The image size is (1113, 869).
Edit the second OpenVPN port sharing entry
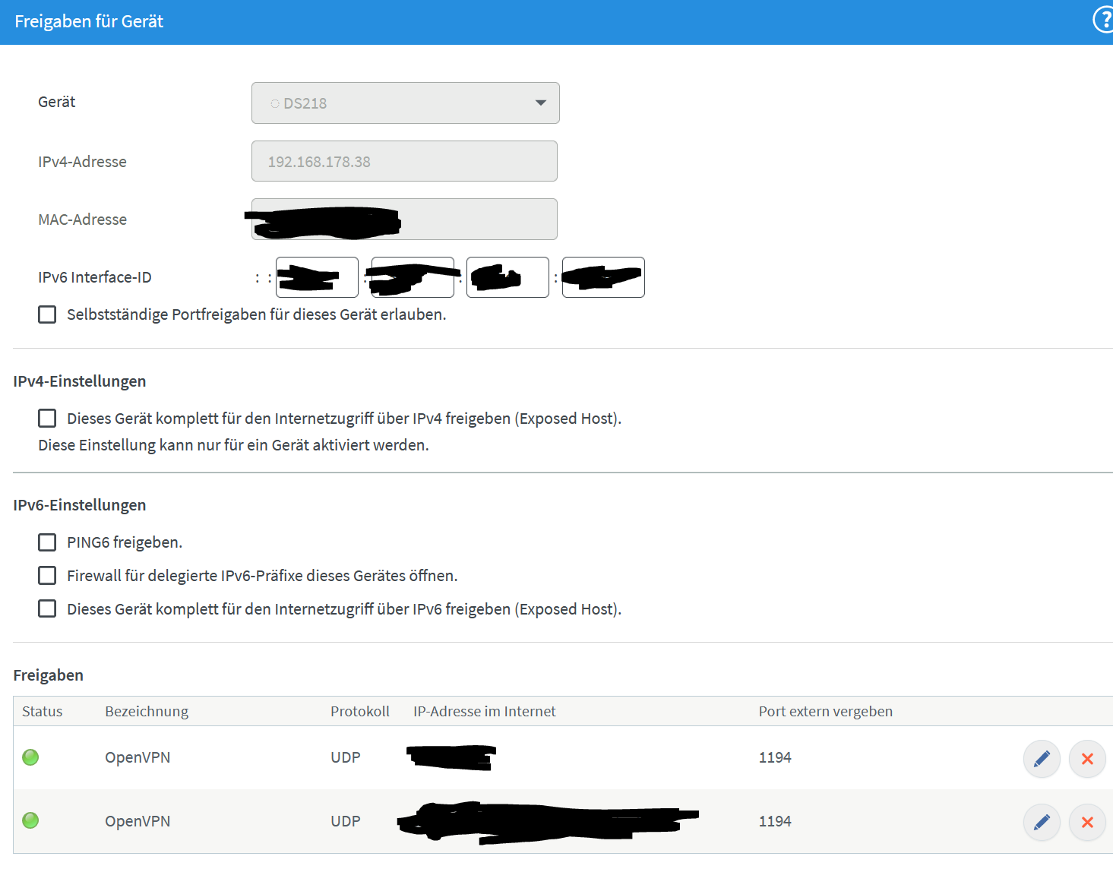tap(1042, 822)
